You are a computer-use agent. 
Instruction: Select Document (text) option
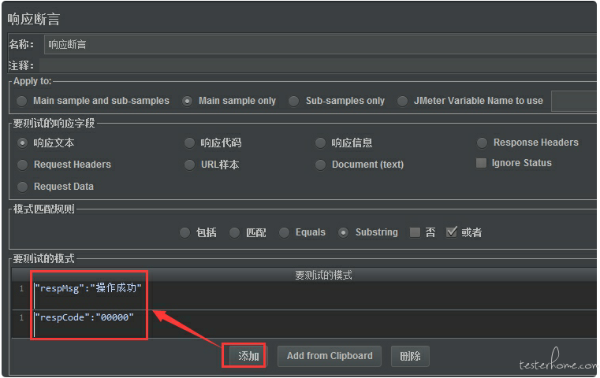point(320,165)
